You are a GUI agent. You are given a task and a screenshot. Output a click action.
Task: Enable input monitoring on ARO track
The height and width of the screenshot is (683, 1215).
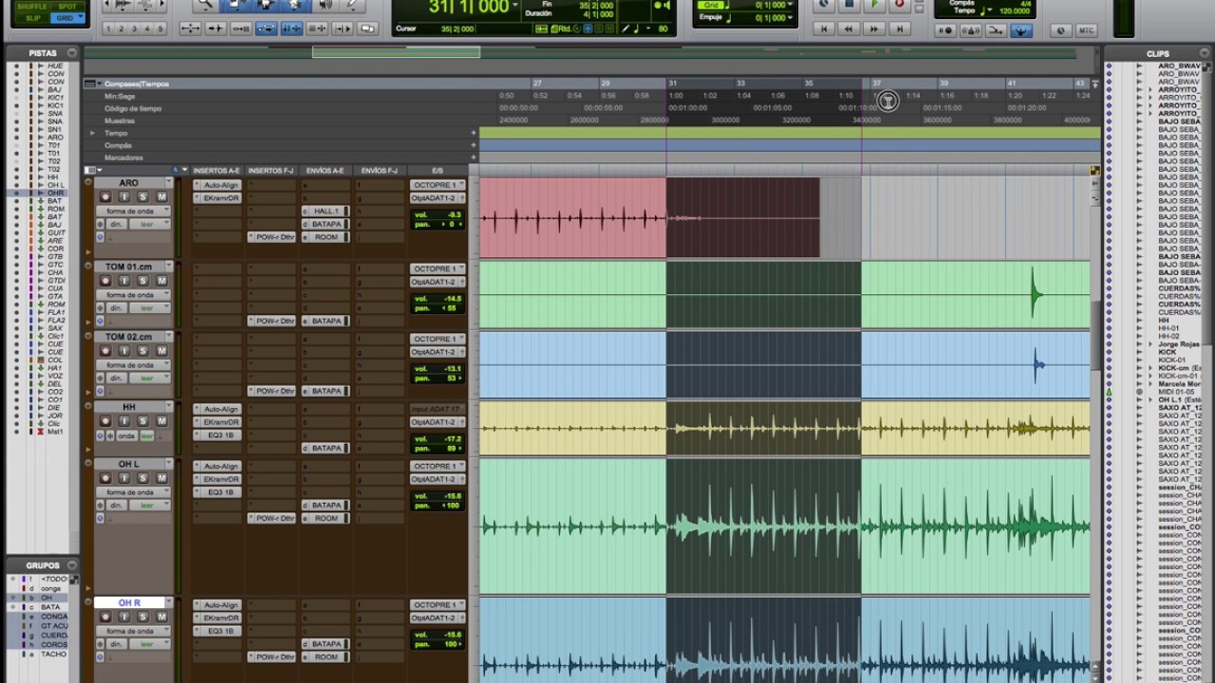124,196
